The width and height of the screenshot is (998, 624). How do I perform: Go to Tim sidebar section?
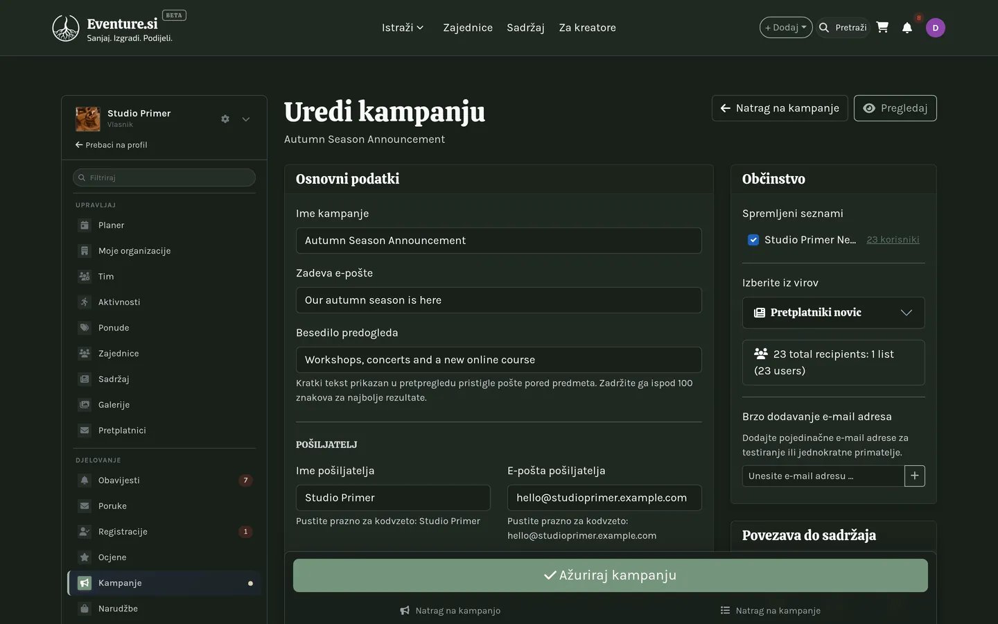(164, 277)
